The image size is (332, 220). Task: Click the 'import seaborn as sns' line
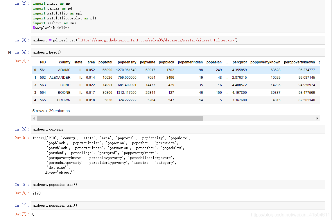(54, 23)
